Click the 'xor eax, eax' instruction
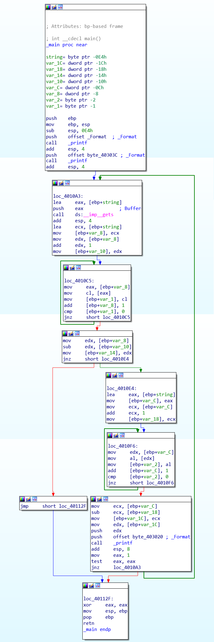 (x=105, y=605)
